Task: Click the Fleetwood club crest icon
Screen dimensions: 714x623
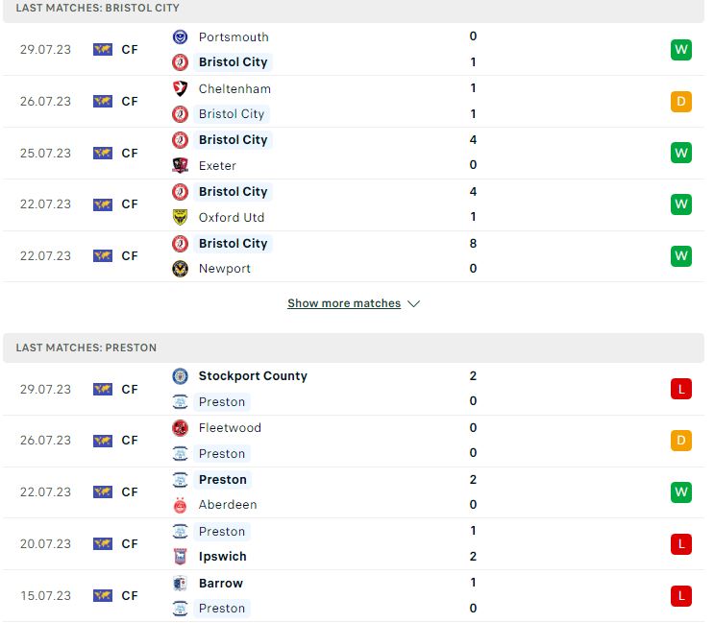Action: pos(181,428)
